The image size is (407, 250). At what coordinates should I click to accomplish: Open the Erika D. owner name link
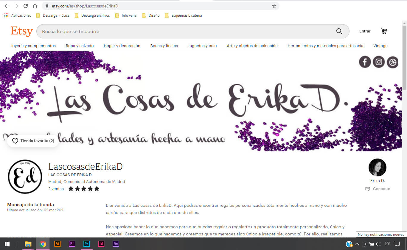[x=378, y=181]
